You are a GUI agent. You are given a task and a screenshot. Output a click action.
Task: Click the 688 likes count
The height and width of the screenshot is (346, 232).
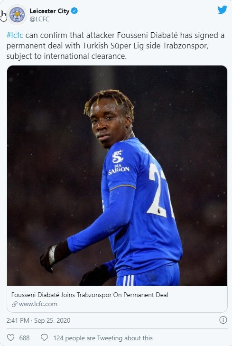24,338
